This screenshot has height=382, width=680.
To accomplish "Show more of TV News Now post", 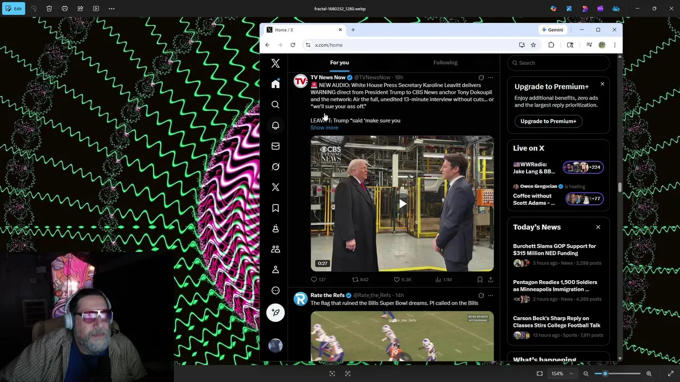I will tap(324, 128).
